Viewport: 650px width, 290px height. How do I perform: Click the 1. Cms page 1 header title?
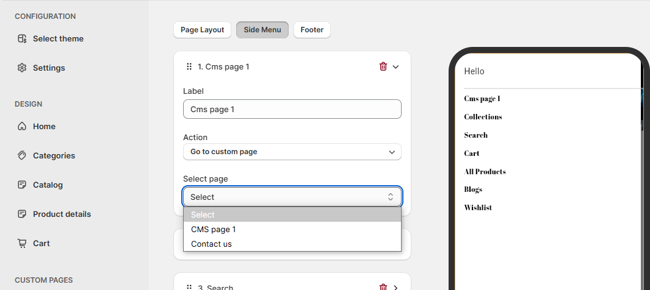coord(223,66)
